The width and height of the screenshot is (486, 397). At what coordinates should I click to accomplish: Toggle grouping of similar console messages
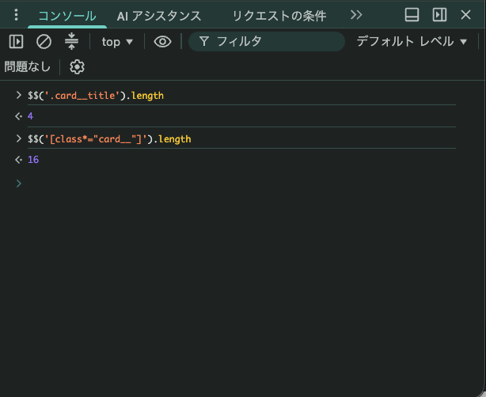[71, 41]
